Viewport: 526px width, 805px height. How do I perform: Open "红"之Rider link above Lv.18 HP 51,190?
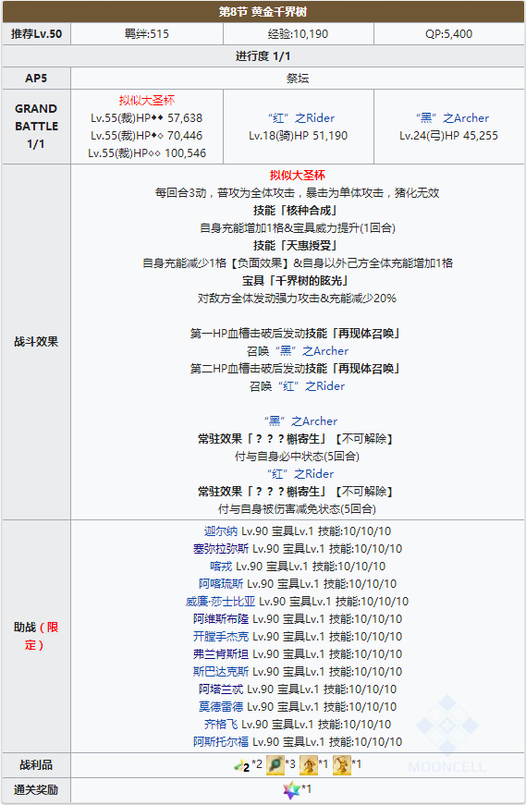(301, 118)
